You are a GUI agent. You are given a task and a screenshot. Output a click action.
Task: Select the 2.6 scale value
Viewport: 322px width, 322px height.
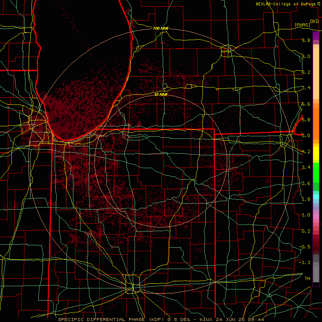pos(306,183)
